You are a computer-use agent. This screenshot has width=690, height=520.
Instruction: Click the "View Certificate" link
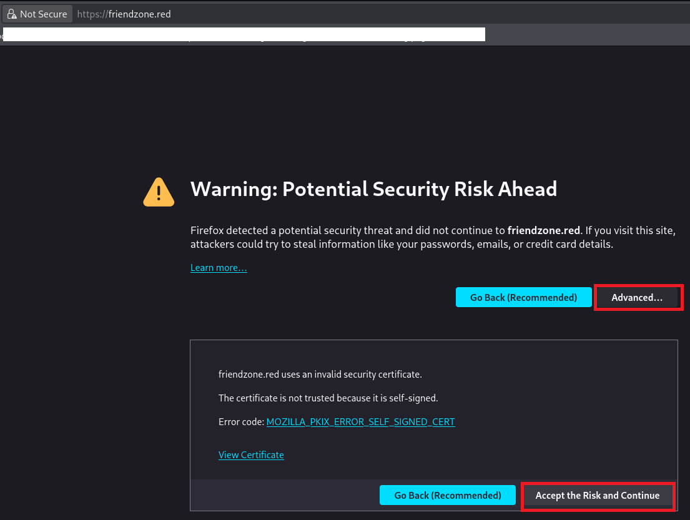pyautogui.click(x=251, y=455)
